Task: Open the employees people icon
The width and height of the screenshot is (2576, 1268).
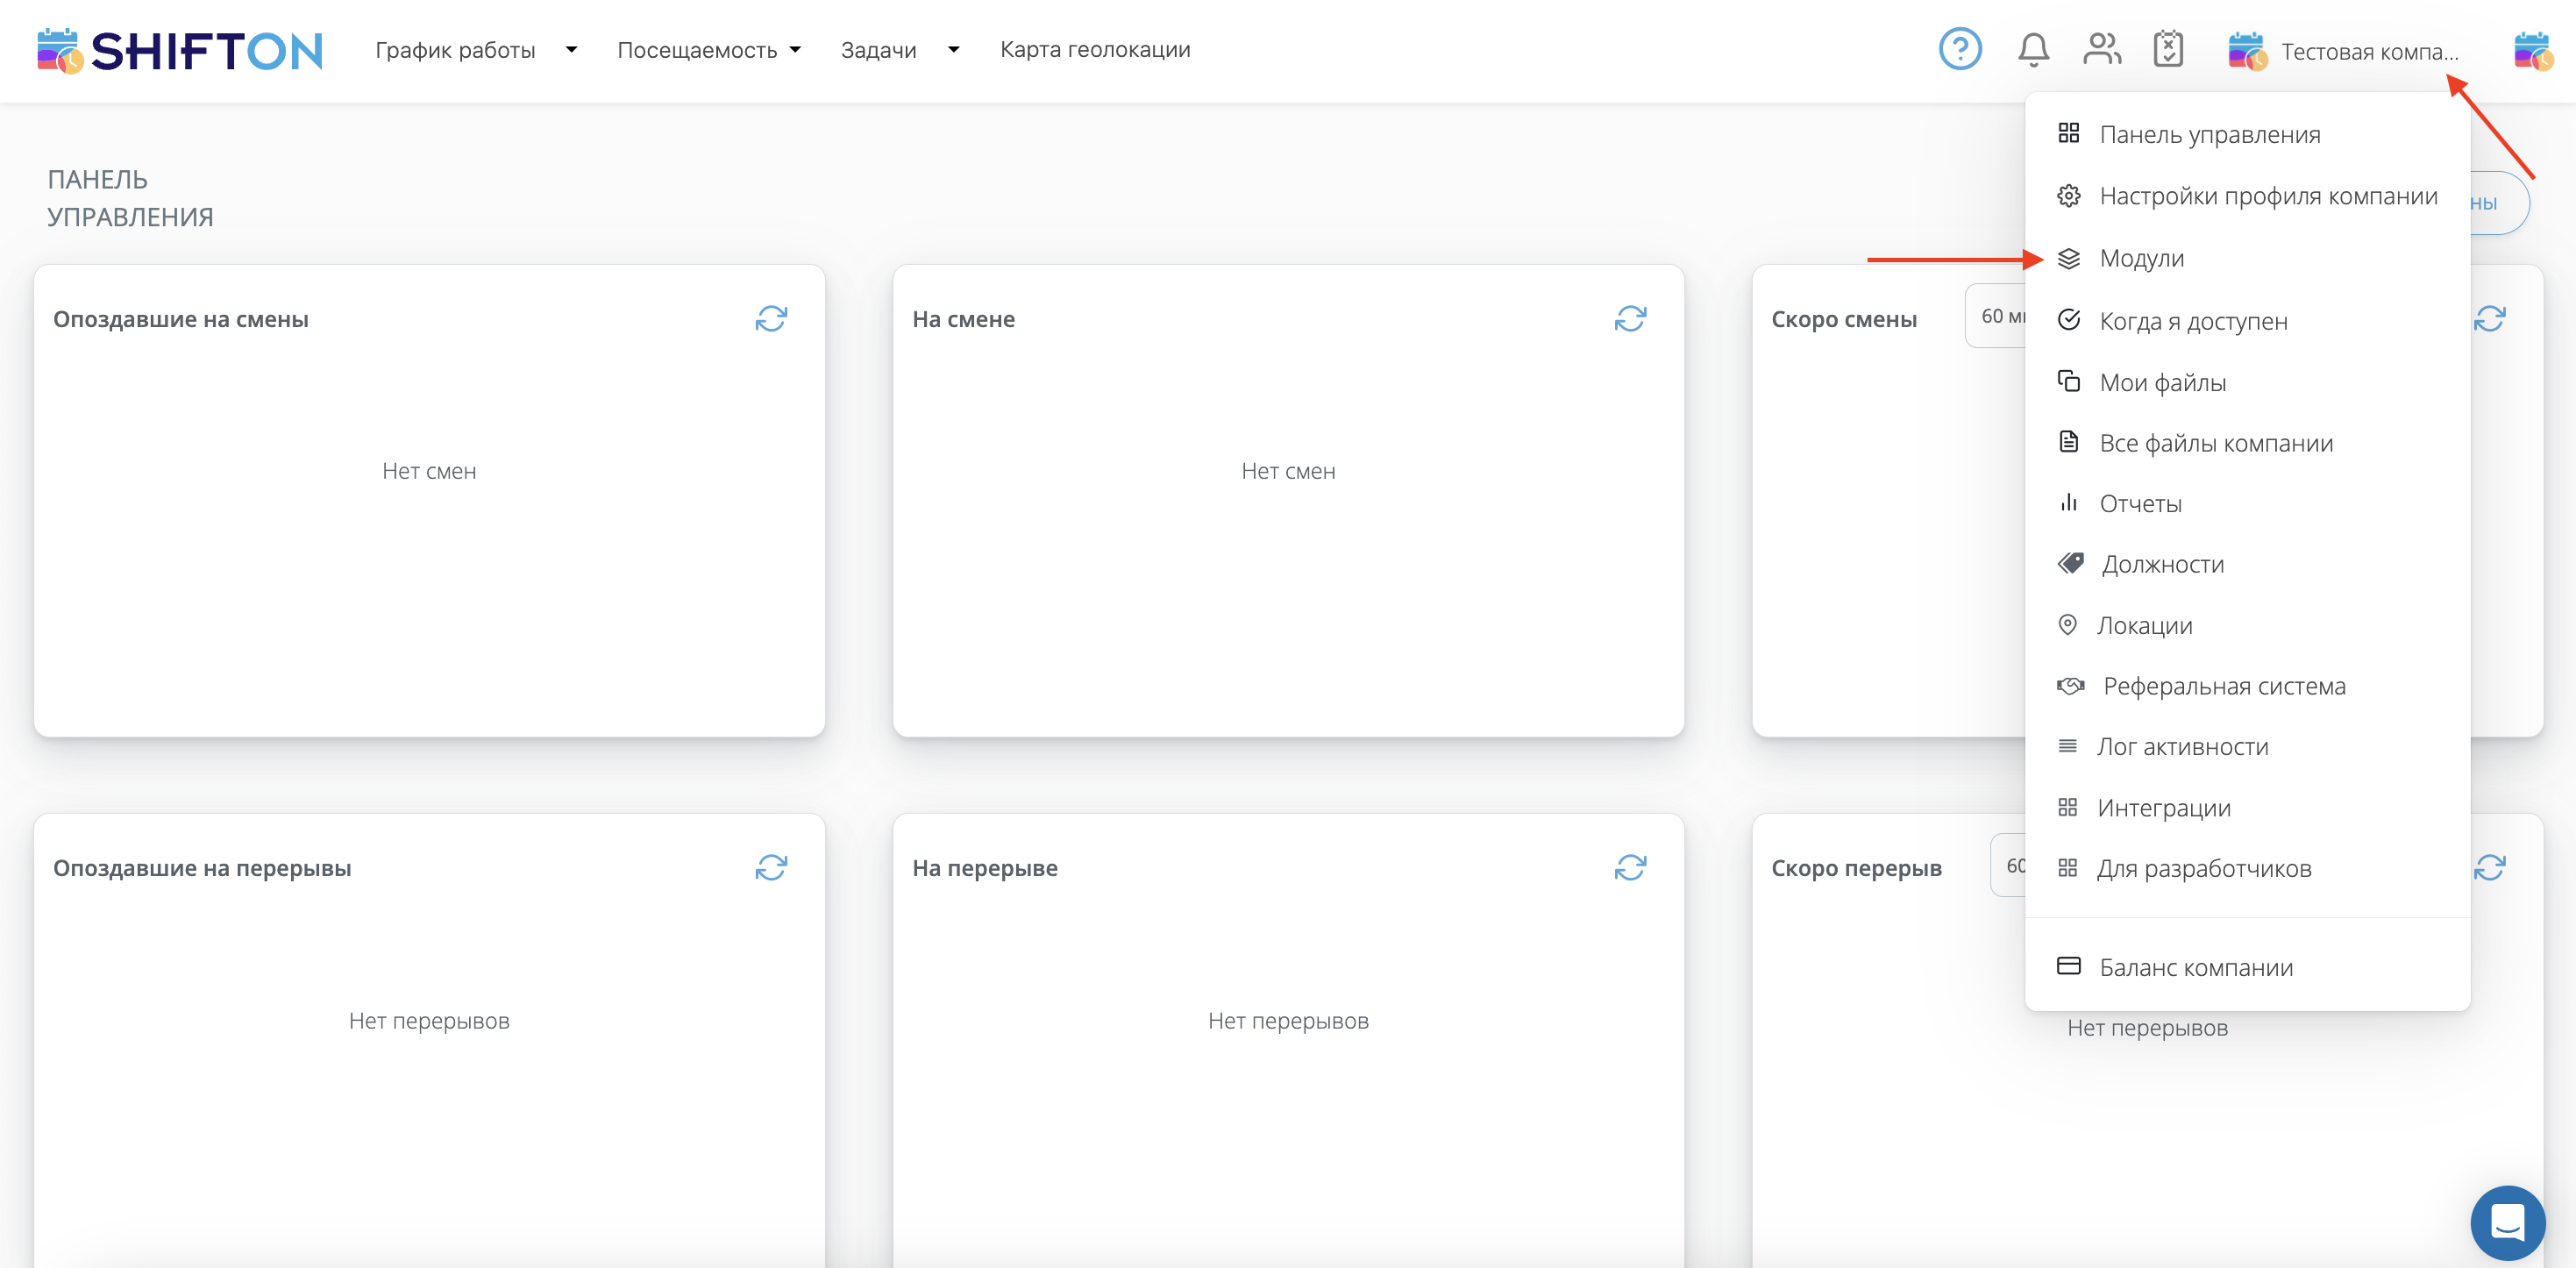Action: coord(2102,49)
